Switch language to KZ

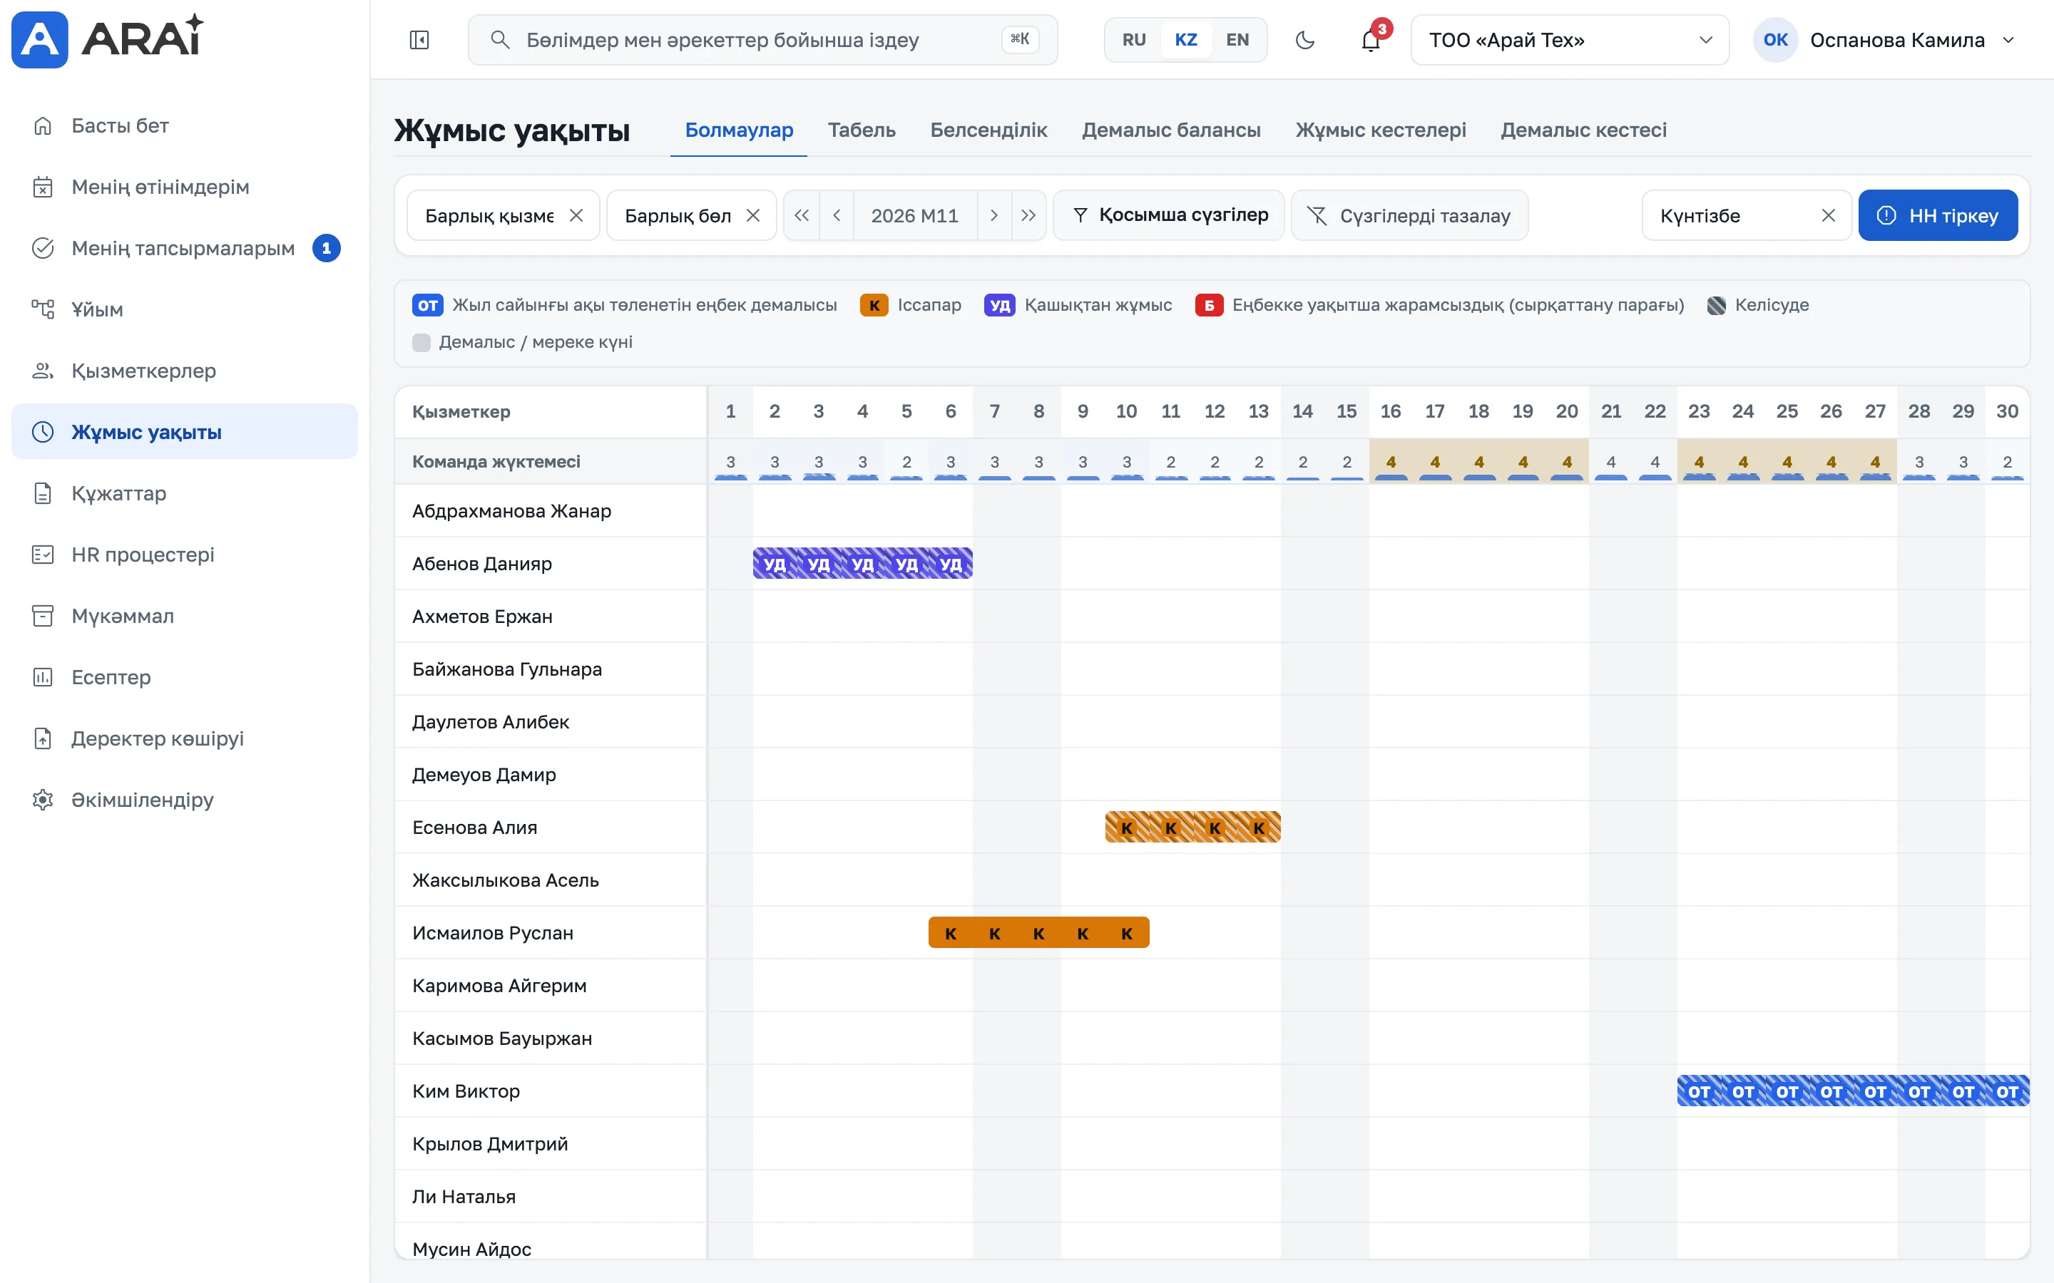(1186, 40)
